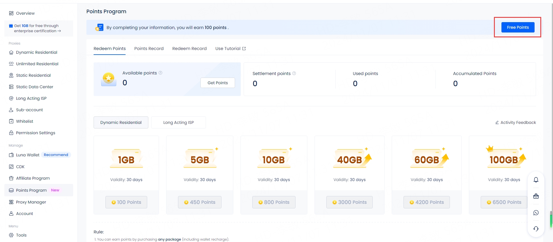This screenshot has width=553, height=242.
Task: Open the Use Tutorial external link
Action: click(230, 49)
